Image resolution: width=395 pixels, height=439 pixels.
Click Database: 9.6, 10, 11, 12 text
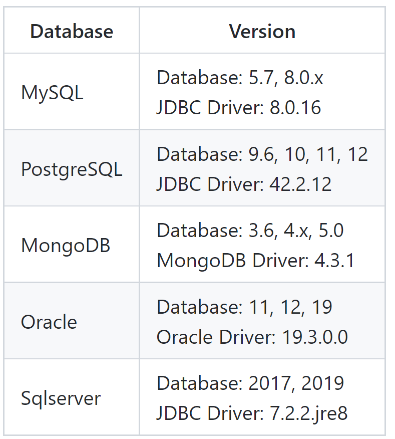(262, 154)
